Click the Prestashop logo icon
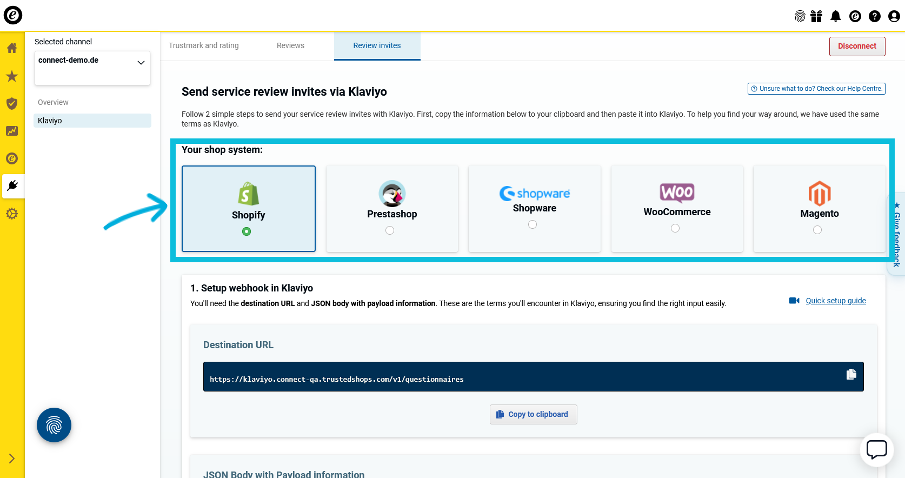The width and height of the screenshot is (905, 478). click(x=392, y=194)
